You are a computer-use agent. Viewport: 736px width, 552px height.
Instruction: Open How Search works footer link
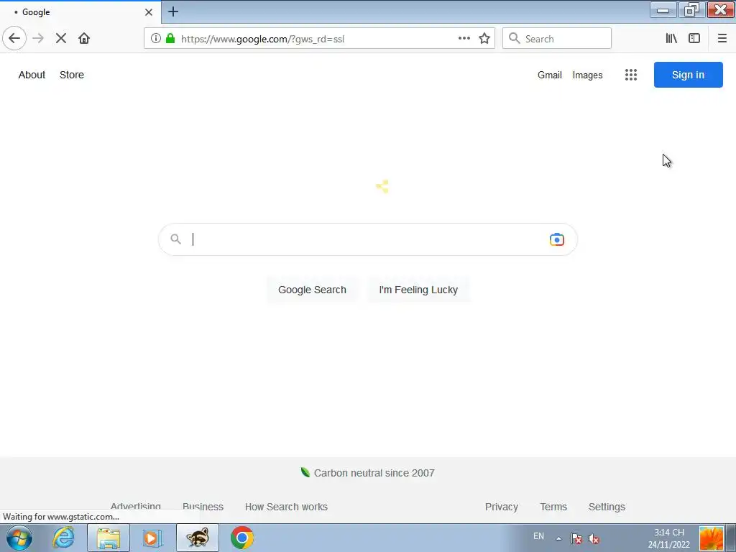click(x=286, y=507)
